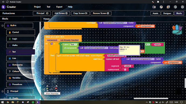Collapse the Built-in tree group
The image size is (186, 104).
click(x=2, y=26)
